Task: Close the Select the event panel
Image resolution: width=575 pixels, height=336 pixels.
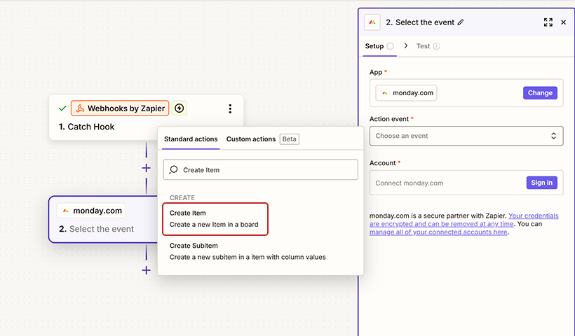Action: coord(563,22)
